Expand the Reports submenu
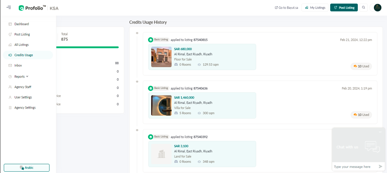387x173 pixels. click(x=21, y=77)
